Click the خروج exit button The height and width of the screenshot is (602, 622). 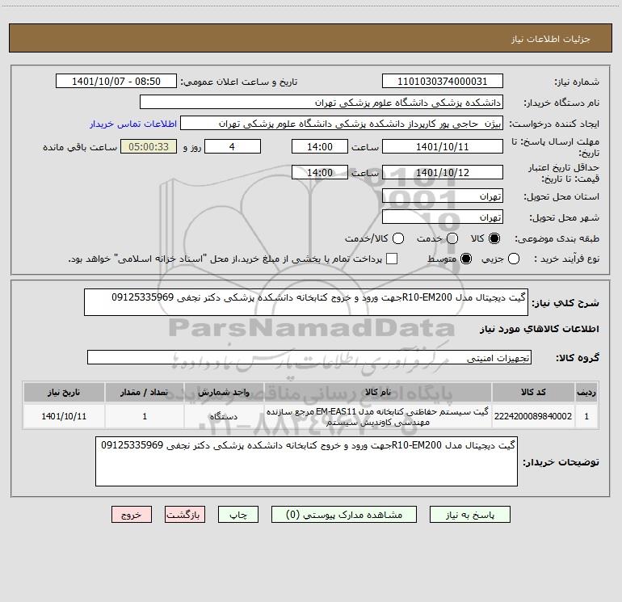point(132,515)
